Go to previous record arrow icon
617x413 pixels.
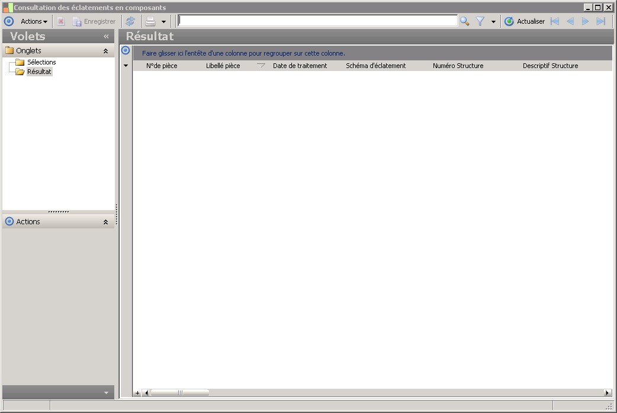[x=570, y=21]
